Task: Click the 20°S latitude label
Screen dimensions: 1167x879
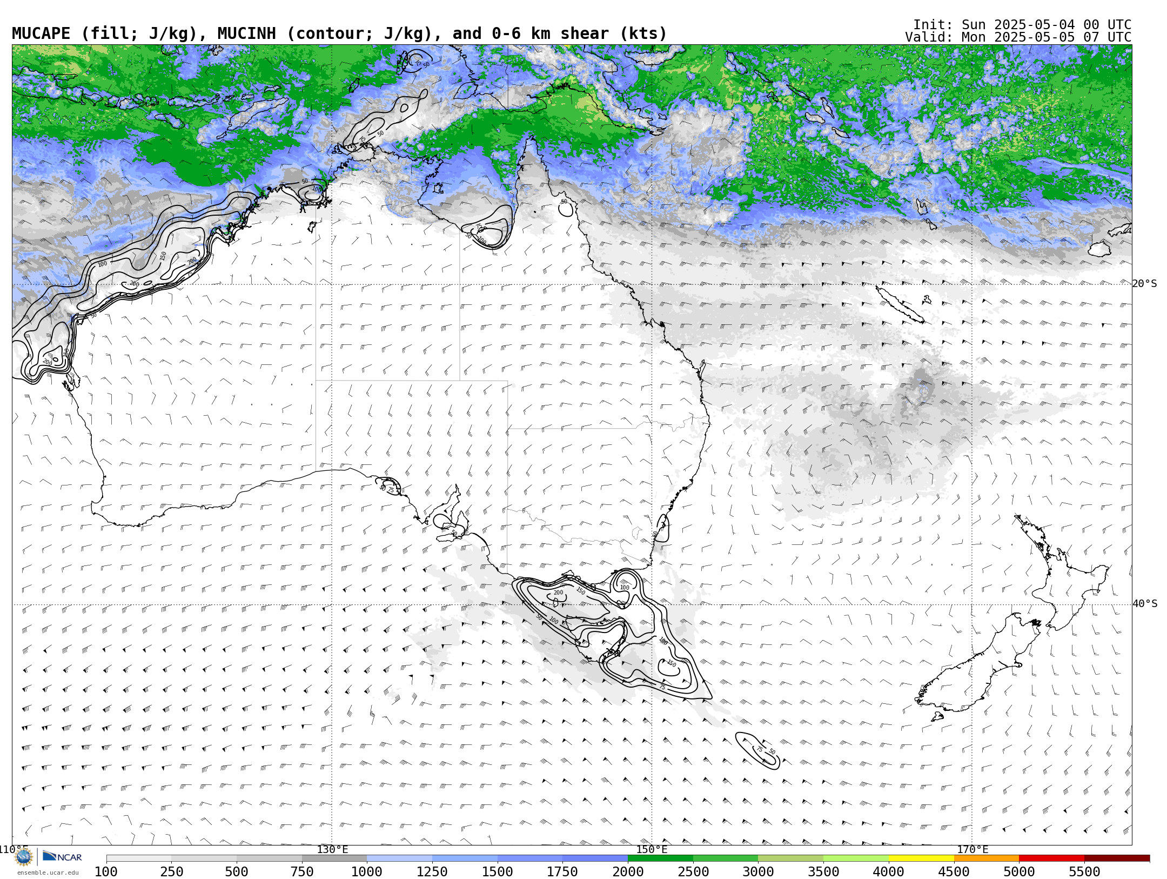Action: pyautogui.click(x=1145, y=284)
